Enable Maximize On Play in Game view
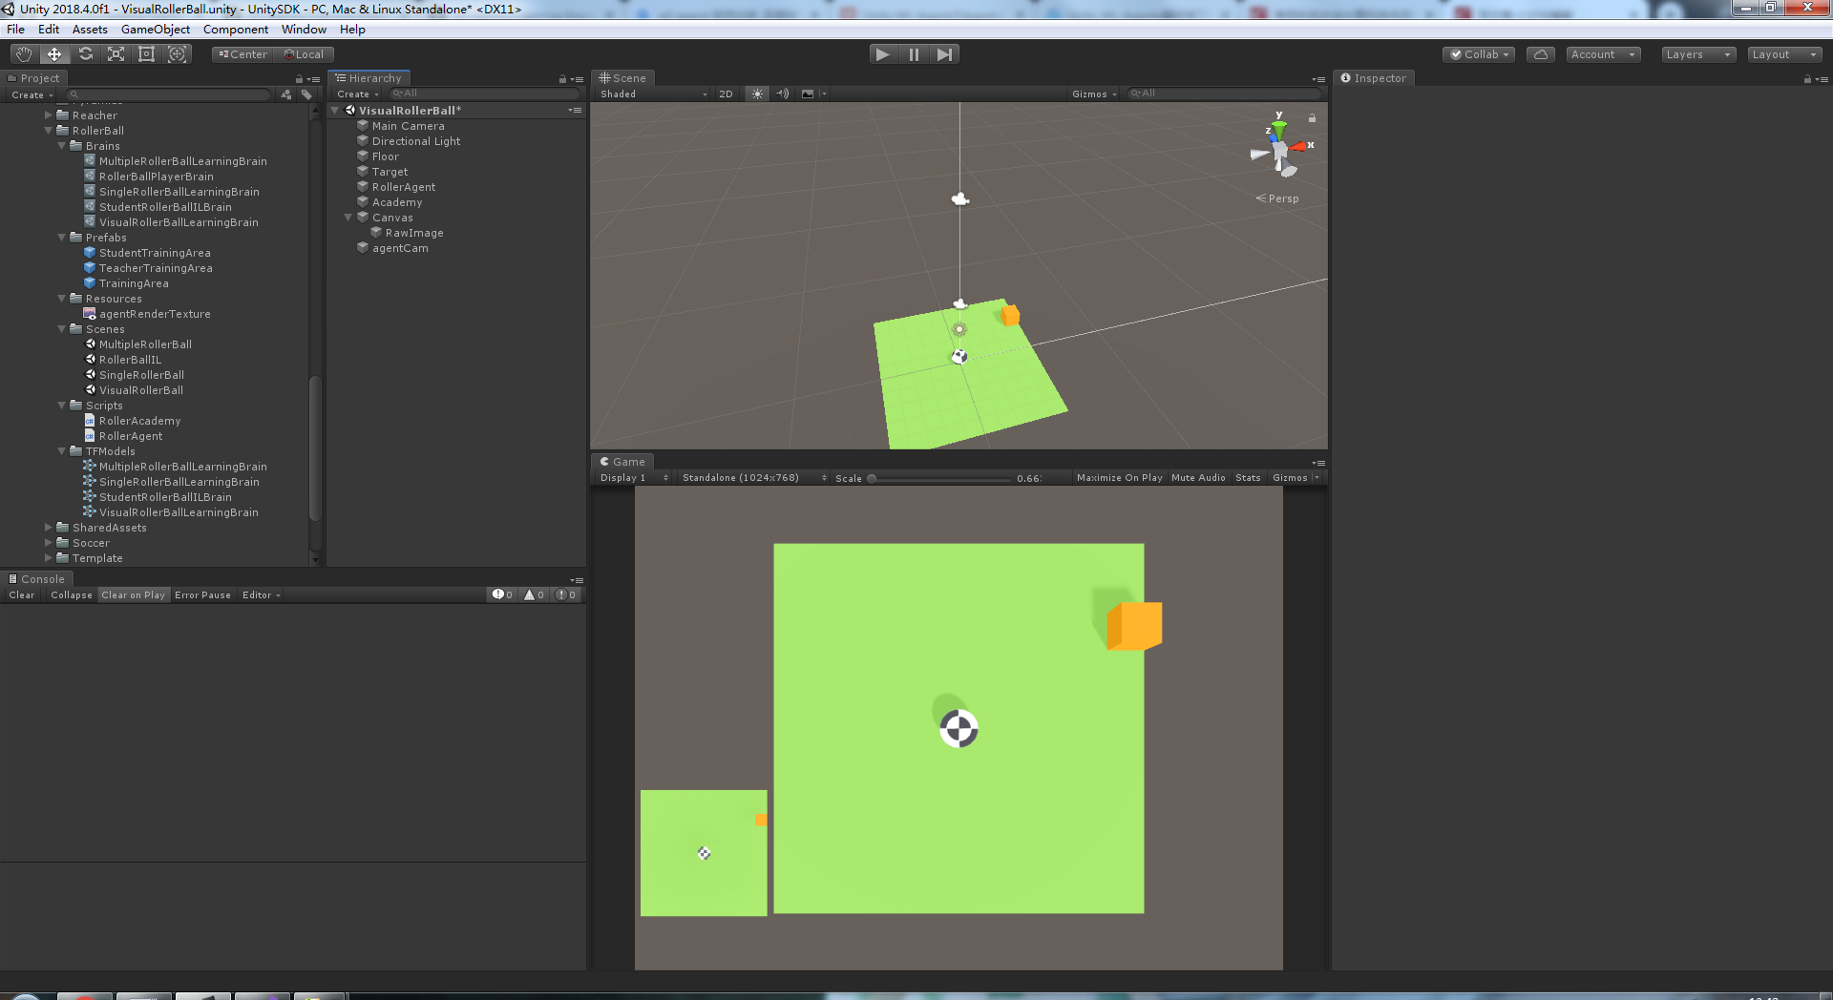This screenshot has width=1833, height=1000. click(x=1119, y=477)
